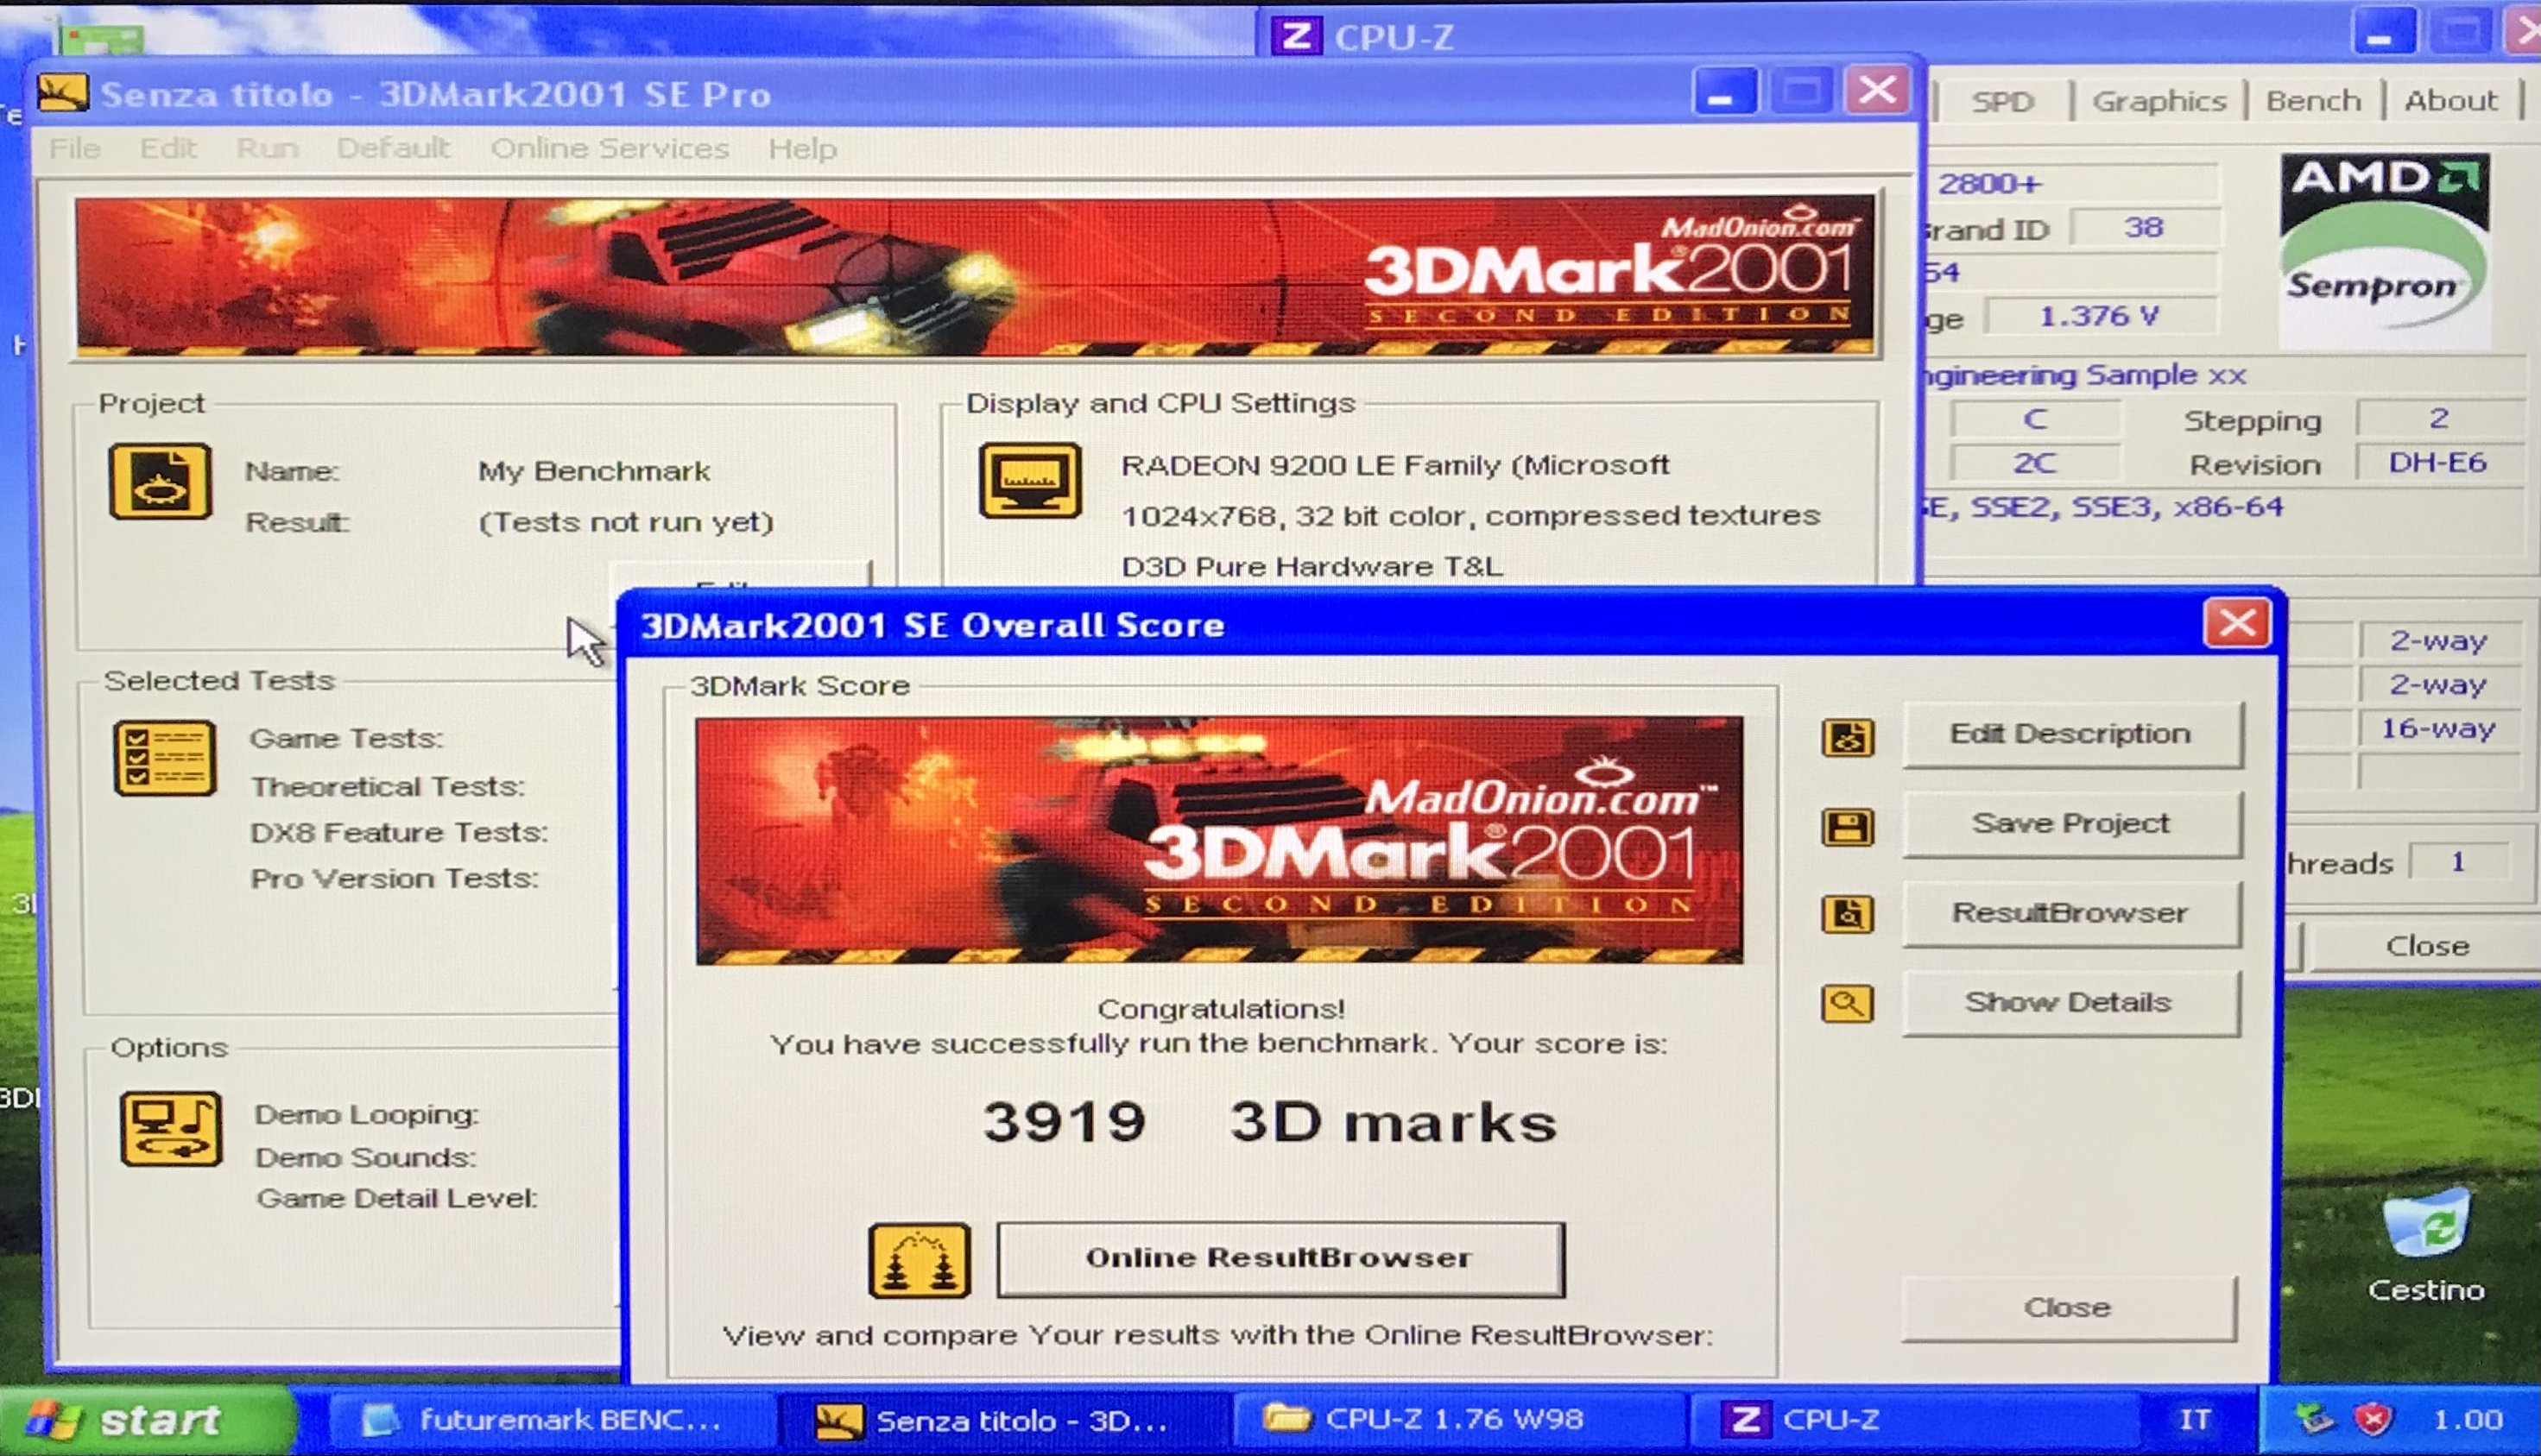Image resolution: width=2541 pixels, height=1456 pixels.
Task: Click the Edit Description icon
Action: (1847, 738)
